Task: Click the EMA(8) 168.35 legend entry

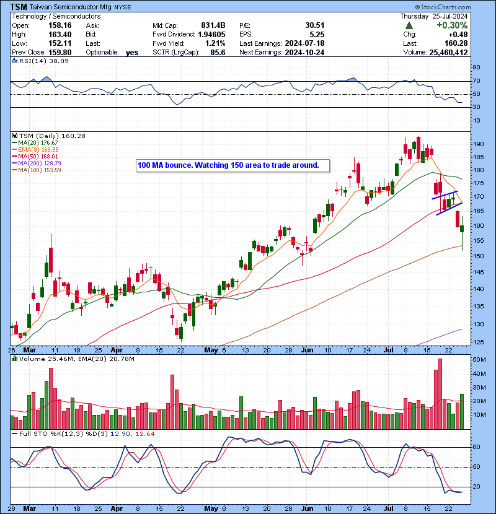Action: [x=35, y=149]
